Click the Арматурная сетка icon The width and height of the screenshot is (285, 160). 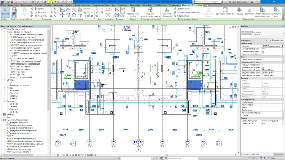[x=276, y=12]
